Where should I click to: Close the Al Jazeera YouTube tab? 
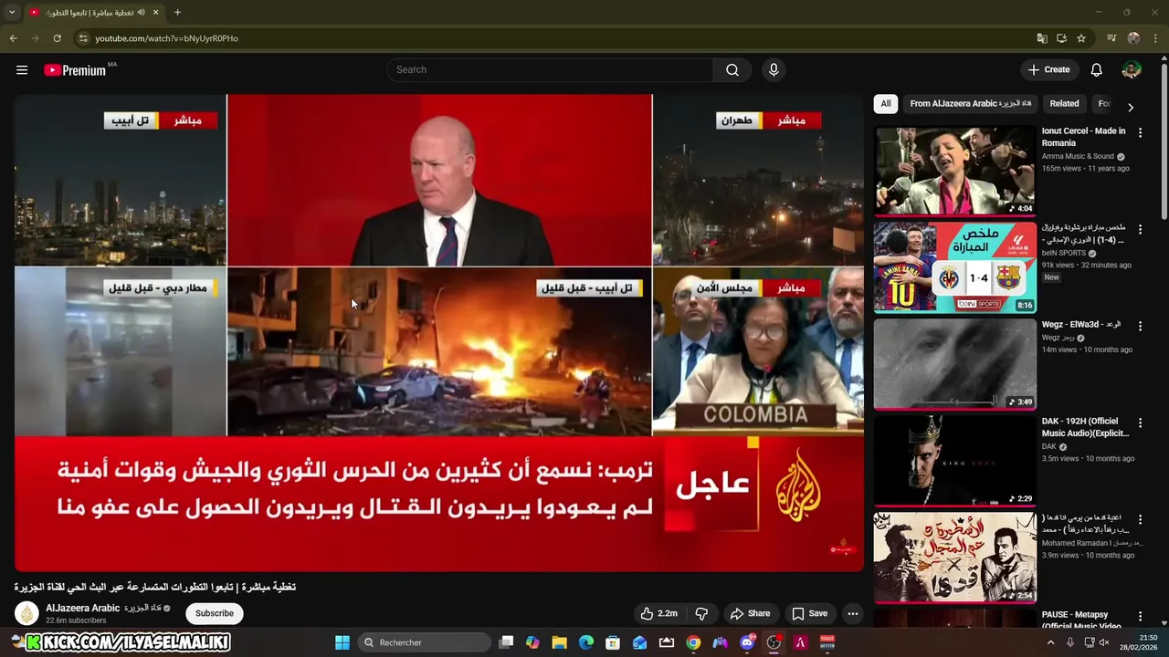point(156,13)
